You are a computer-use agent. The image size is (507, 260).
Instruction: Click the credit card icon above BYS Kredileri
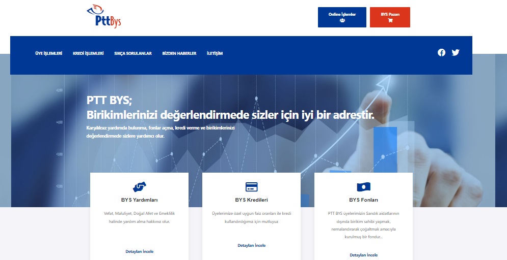(x=251, y=187)
